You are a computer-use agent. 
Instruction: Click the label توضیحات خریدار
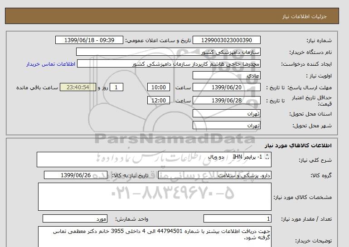pyautogui.click(x=313, y=241)
